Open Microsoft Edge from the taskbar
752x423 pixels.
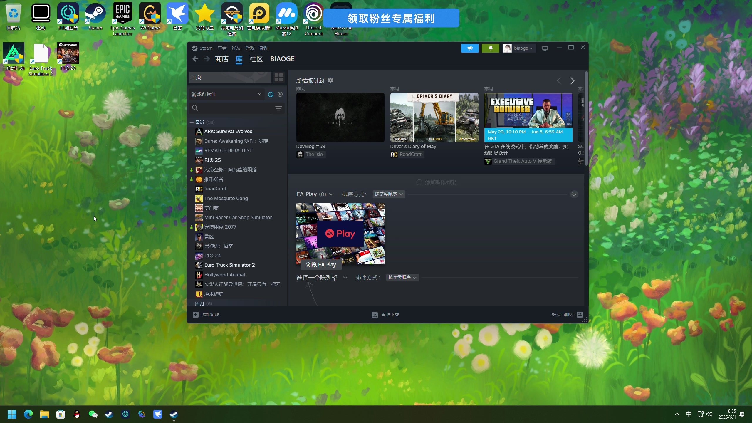pos(28,414)
